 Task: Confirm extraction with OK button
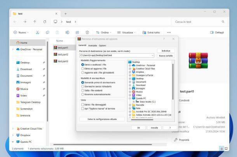click(138, 128)
